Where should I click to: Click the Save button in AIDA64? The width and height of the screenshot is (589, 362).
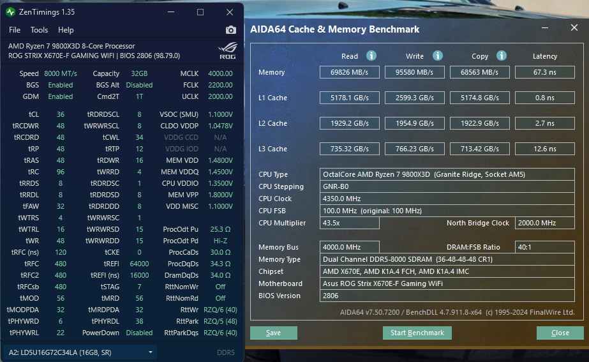(x=273, y=333)
